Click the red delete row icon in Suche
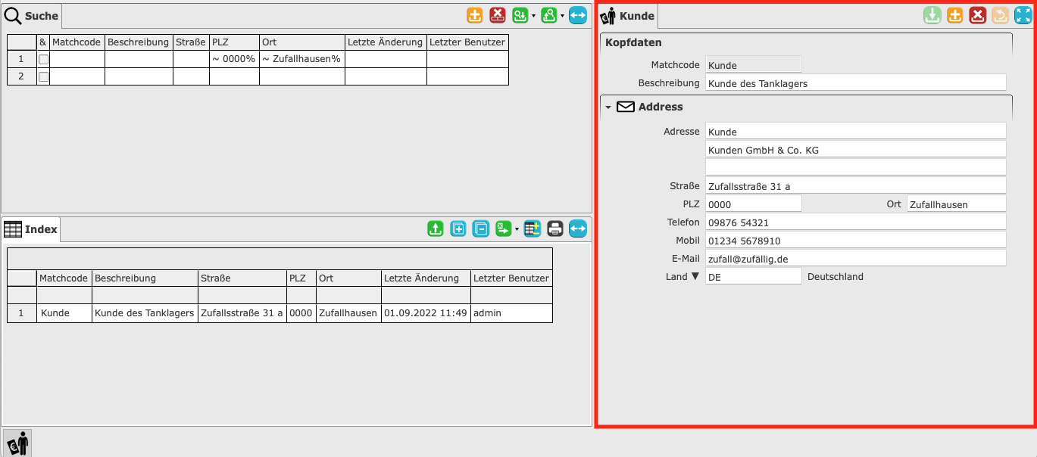Image resolution: width=1037 pixels, height=457 pixels. (x=498, y=15)
